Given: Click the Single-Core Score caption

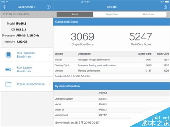Looking at the screenshot, I should (82, 44).
